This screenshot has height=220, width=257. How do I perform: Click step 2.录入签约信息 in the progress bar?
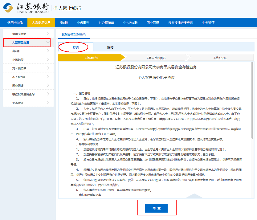(x=156, y=58)
